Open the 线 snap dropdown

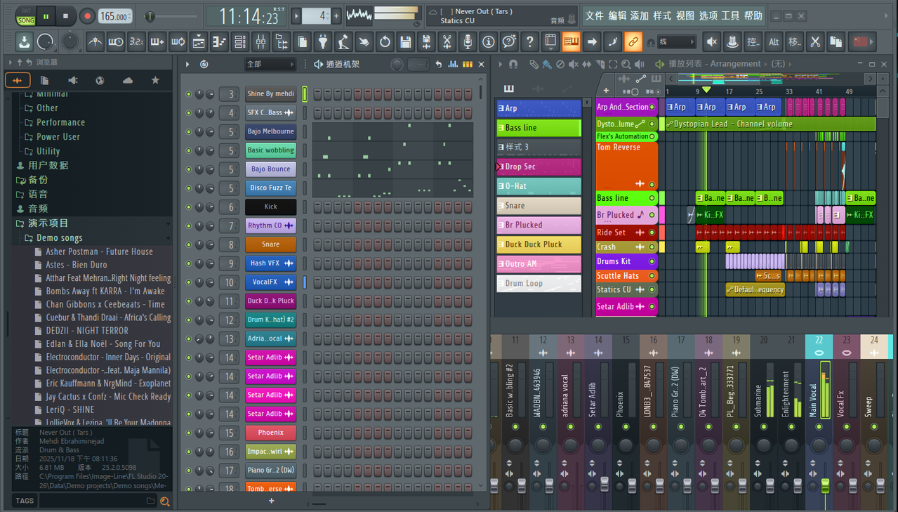(677, 42)
